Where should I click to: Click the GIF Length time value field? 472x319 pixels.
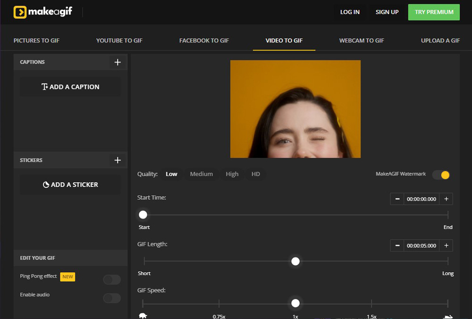[x=421, y=245]
